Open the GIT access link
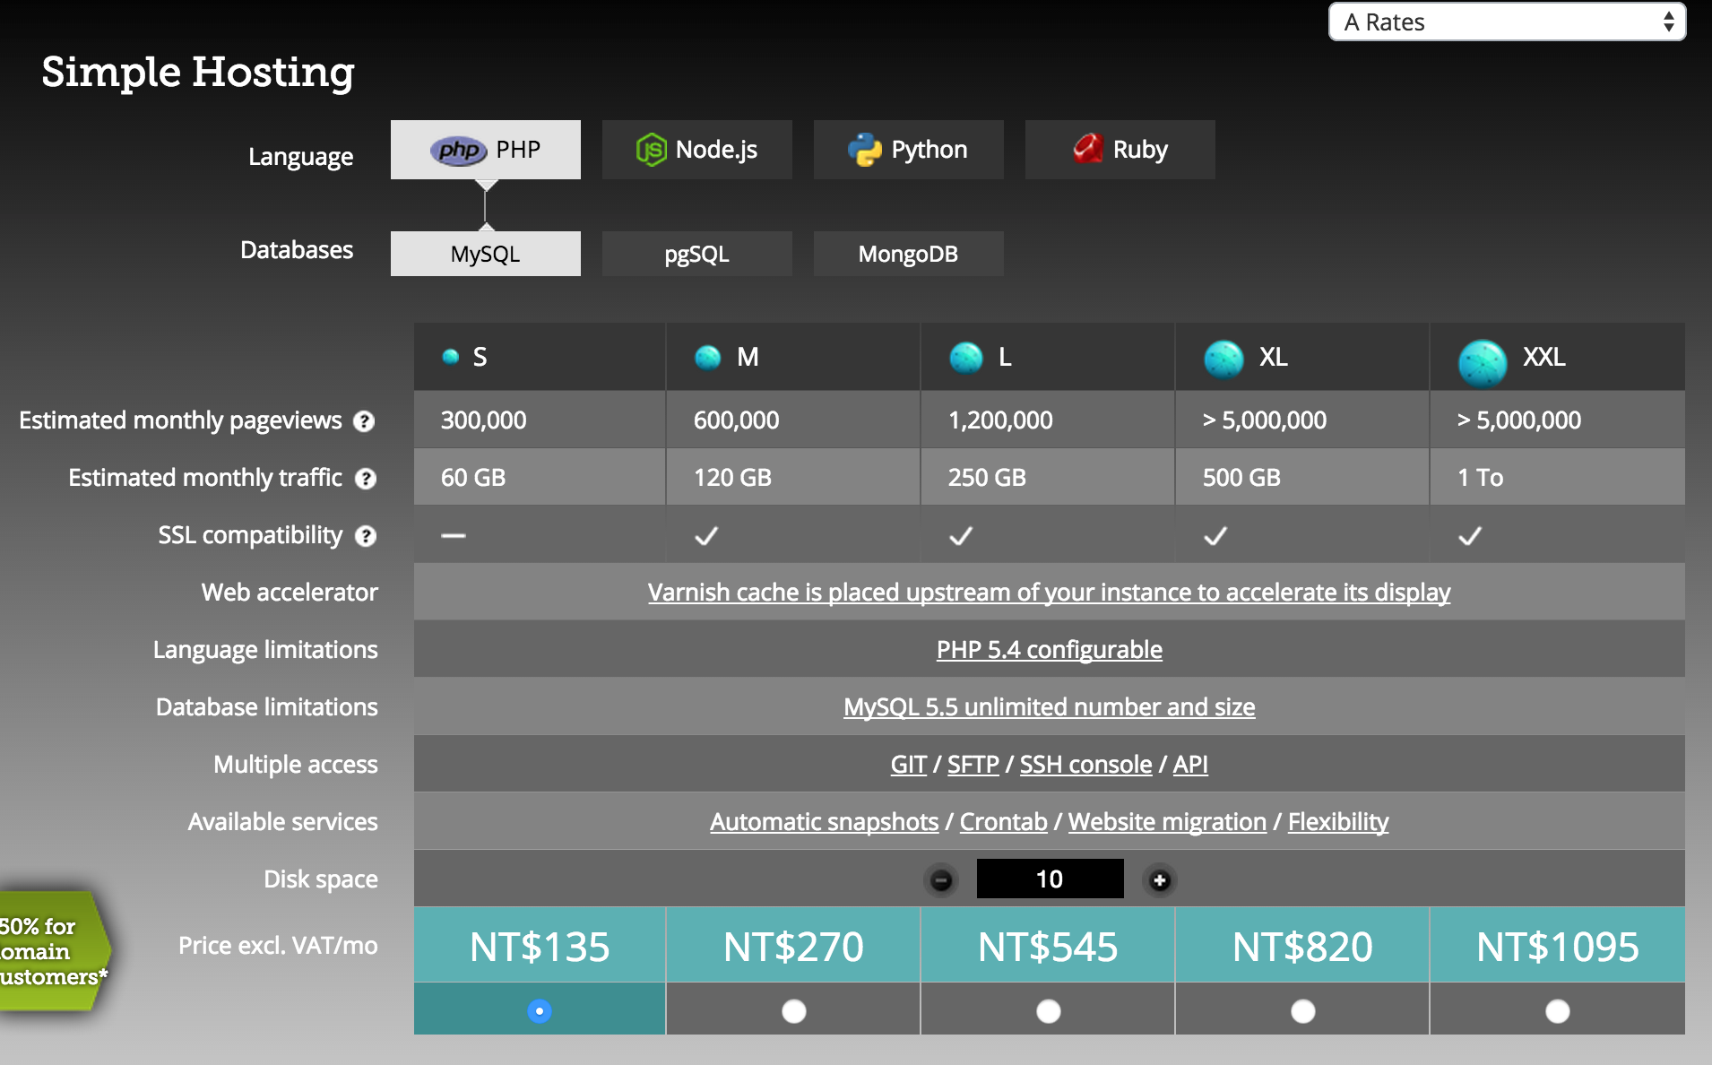The image size is (1712, 1065). pyautogui.click(x=908, y=765)
